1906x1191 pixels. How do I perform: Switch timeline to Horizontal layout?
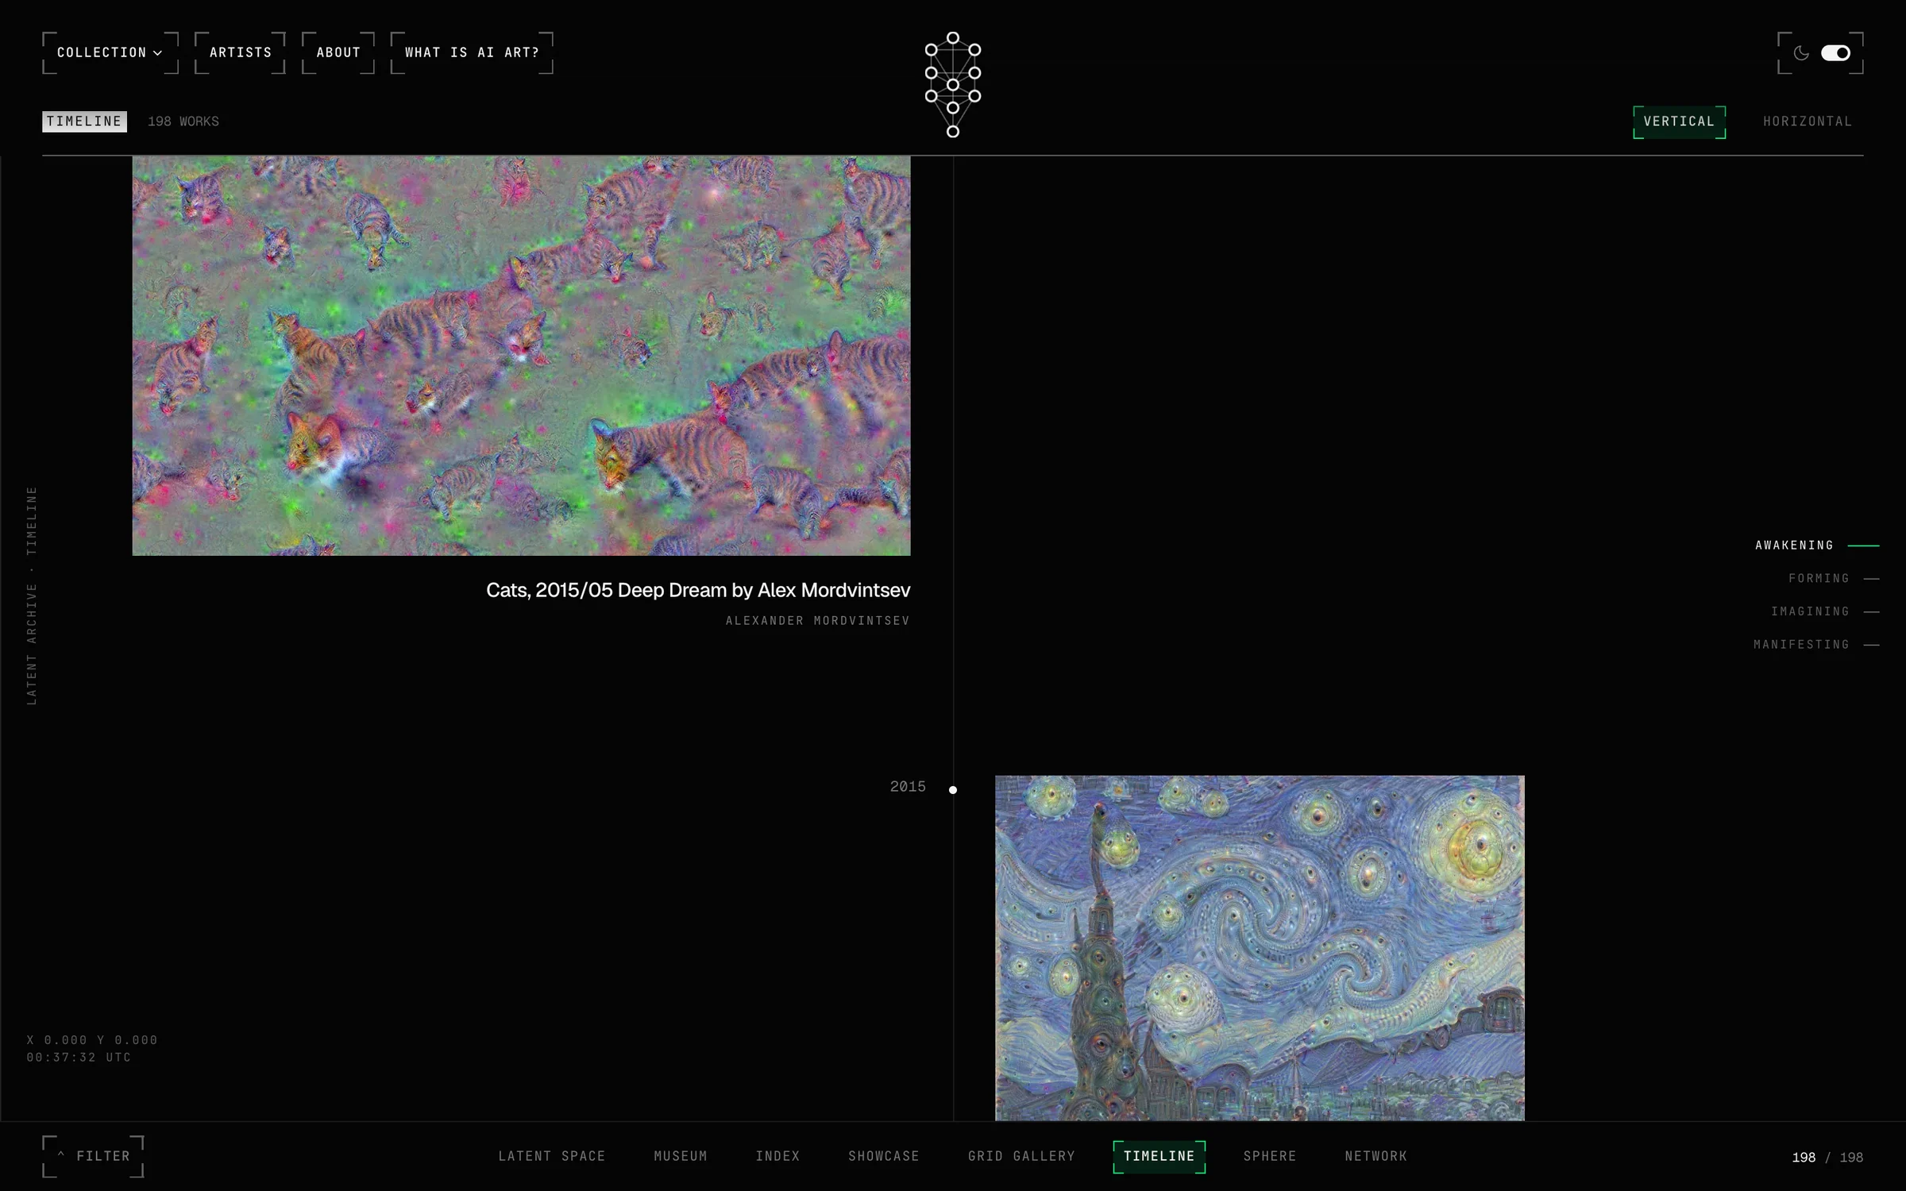click(1808, 121)
